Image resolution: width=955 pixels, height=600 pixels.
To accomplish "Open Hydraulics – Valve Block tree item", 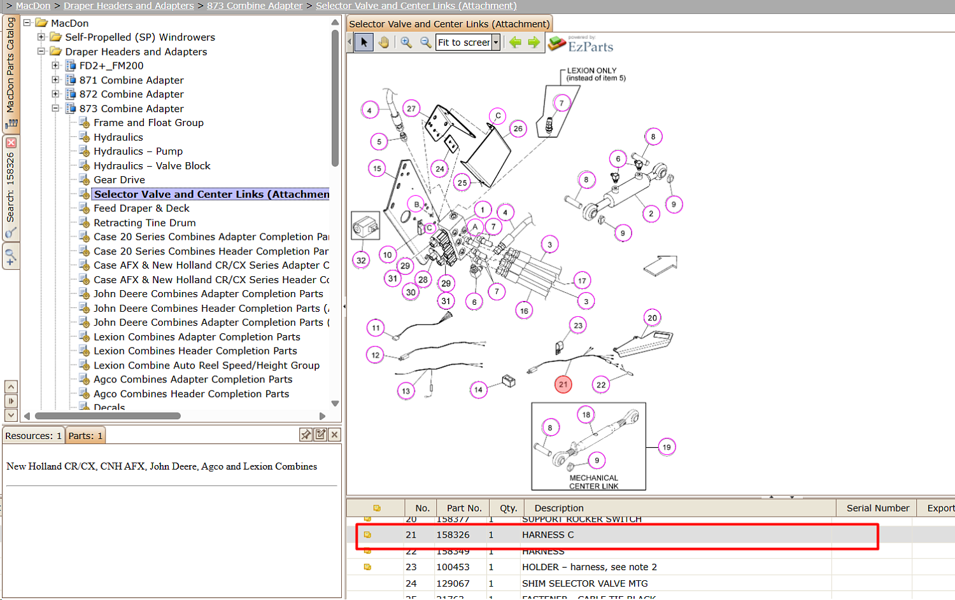I will coord(152,165).
